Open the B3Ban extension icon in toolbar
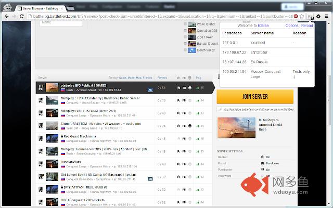This screenshot has width=333, height=208. [x=310, y=16]
